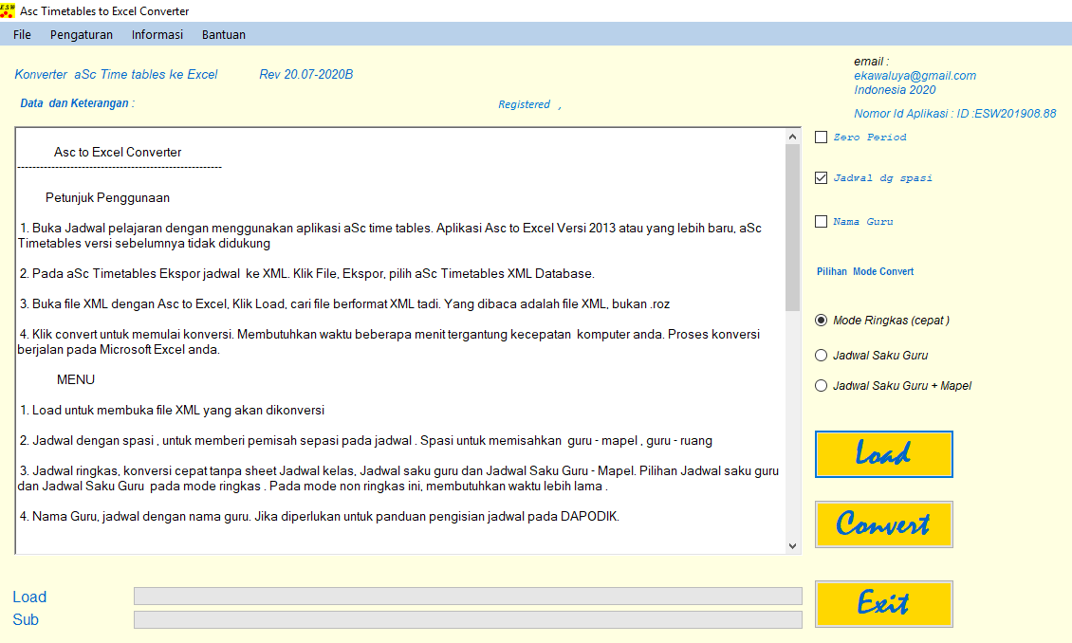Screen dimensions: 1072x643
Task: Click the Petunjuk Penggunaan heading in text box
Action: point(107,198)
